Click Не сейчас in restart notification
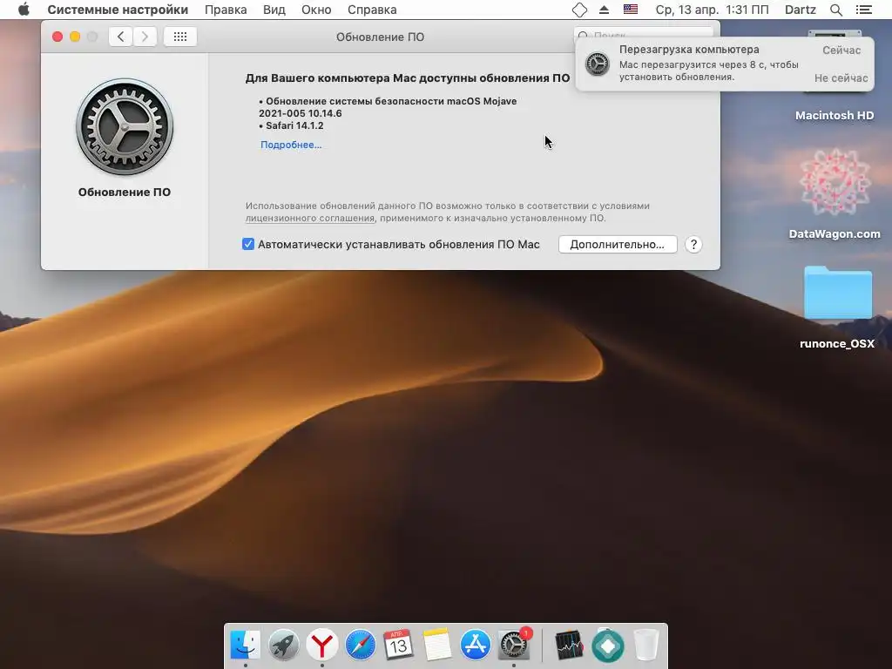The width and height of the screenshot is (892, 669). [x=841, y=78]
